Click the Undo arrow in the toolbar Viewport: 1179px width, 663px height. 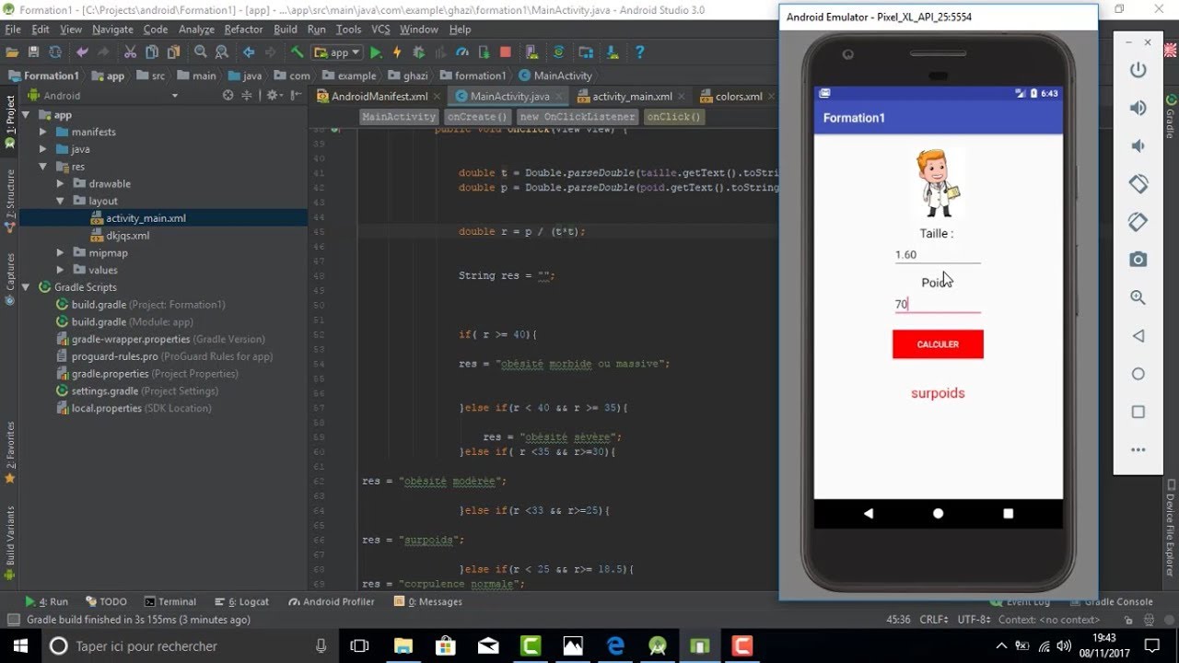click(83, 52)
